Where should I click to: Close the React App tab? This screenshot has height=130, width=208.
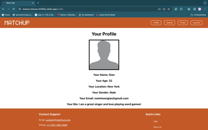click(x=33, y=3)
